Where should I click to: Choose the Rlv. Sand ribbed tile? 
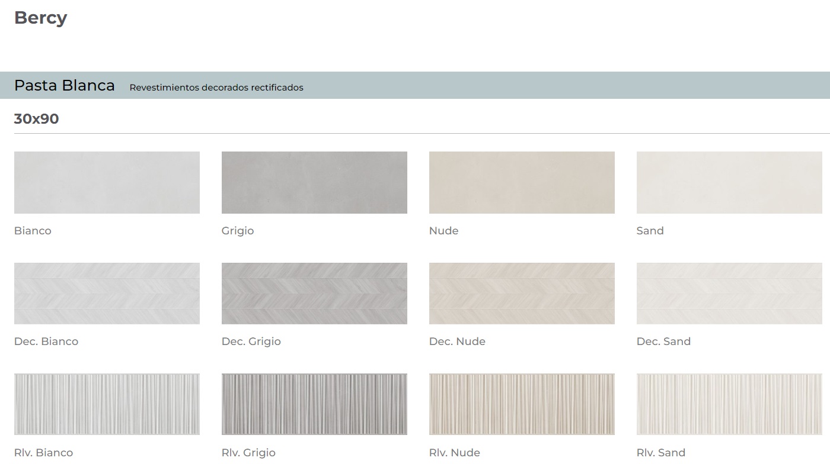tap(729, 404)
